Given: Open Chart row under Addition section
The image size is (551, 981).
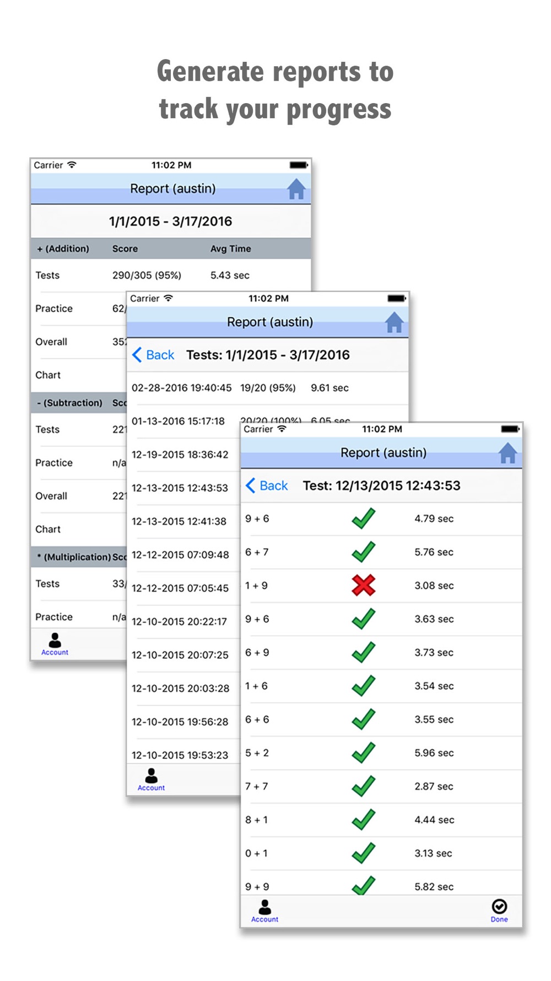Looking at the screenshot, I should pos(79,375).
